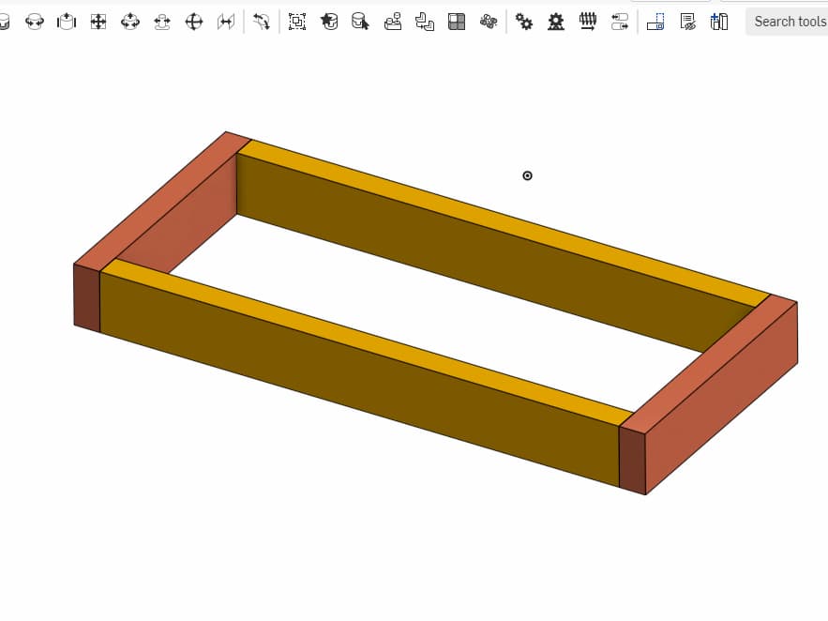Screen dimensions: 828x621
Task: Click the cylinder with cursor arrow icon
Action: pyautogui.click(x=361, y=22)
